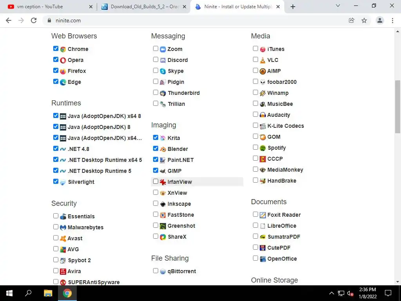The height and width of the screenshot is (301, 401).
Task: Click the page vertical scrollbar thumb
Action: tap(398, 107)
